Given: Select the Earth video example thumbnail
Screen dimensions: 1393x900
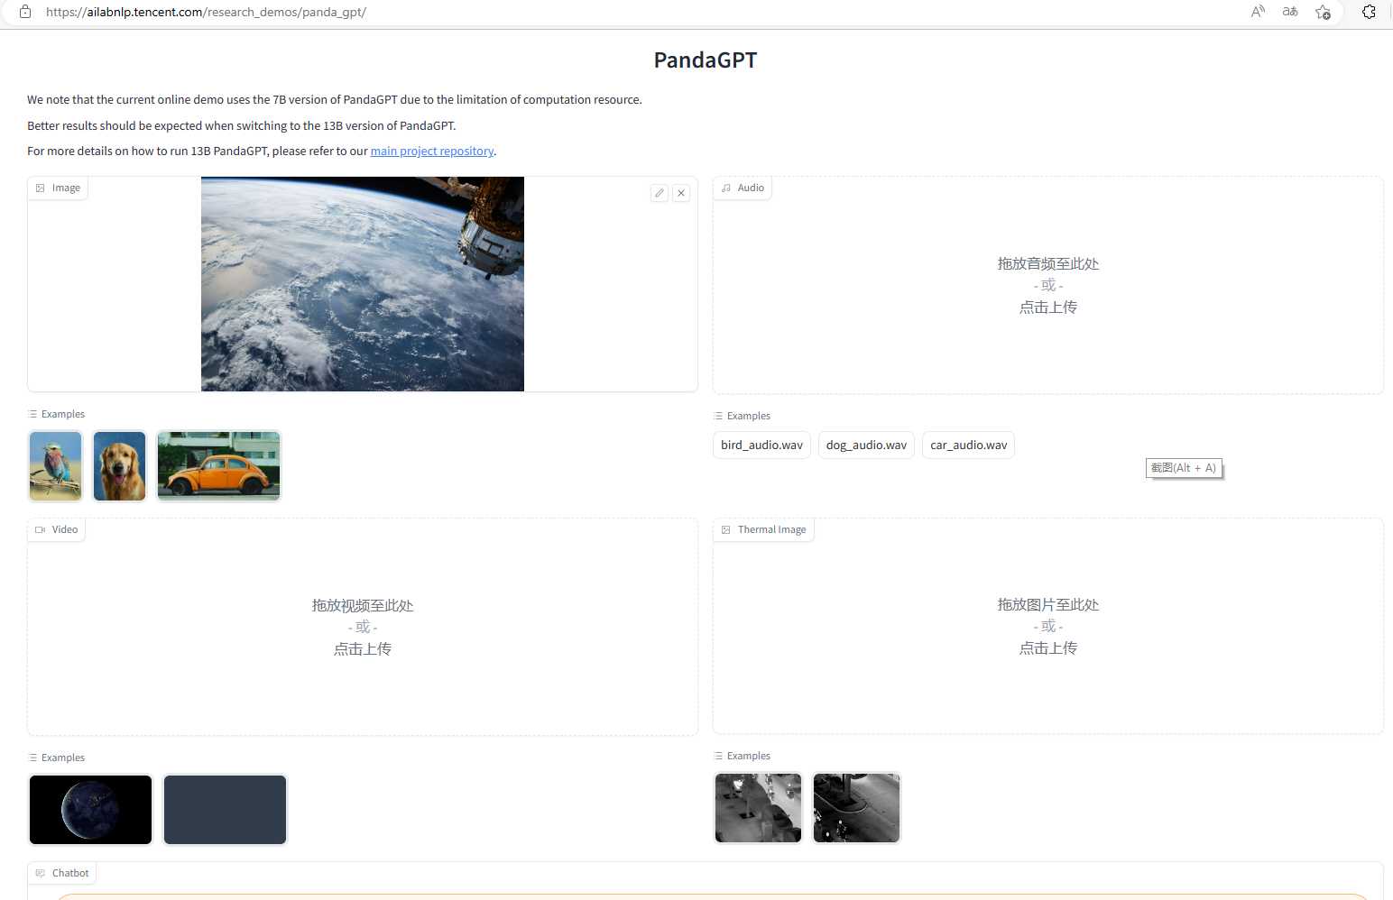Looking at the screenshot, I should coord(90,810).
